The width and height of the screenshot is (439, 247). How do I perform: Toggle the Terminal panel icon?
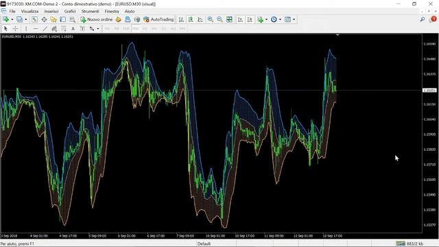coord(62,19)
